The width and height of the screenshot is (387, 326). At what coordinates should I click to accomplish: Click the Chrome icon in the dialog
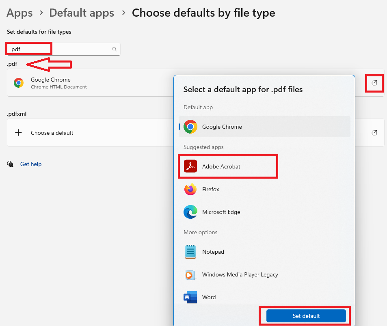click(190, 127)
